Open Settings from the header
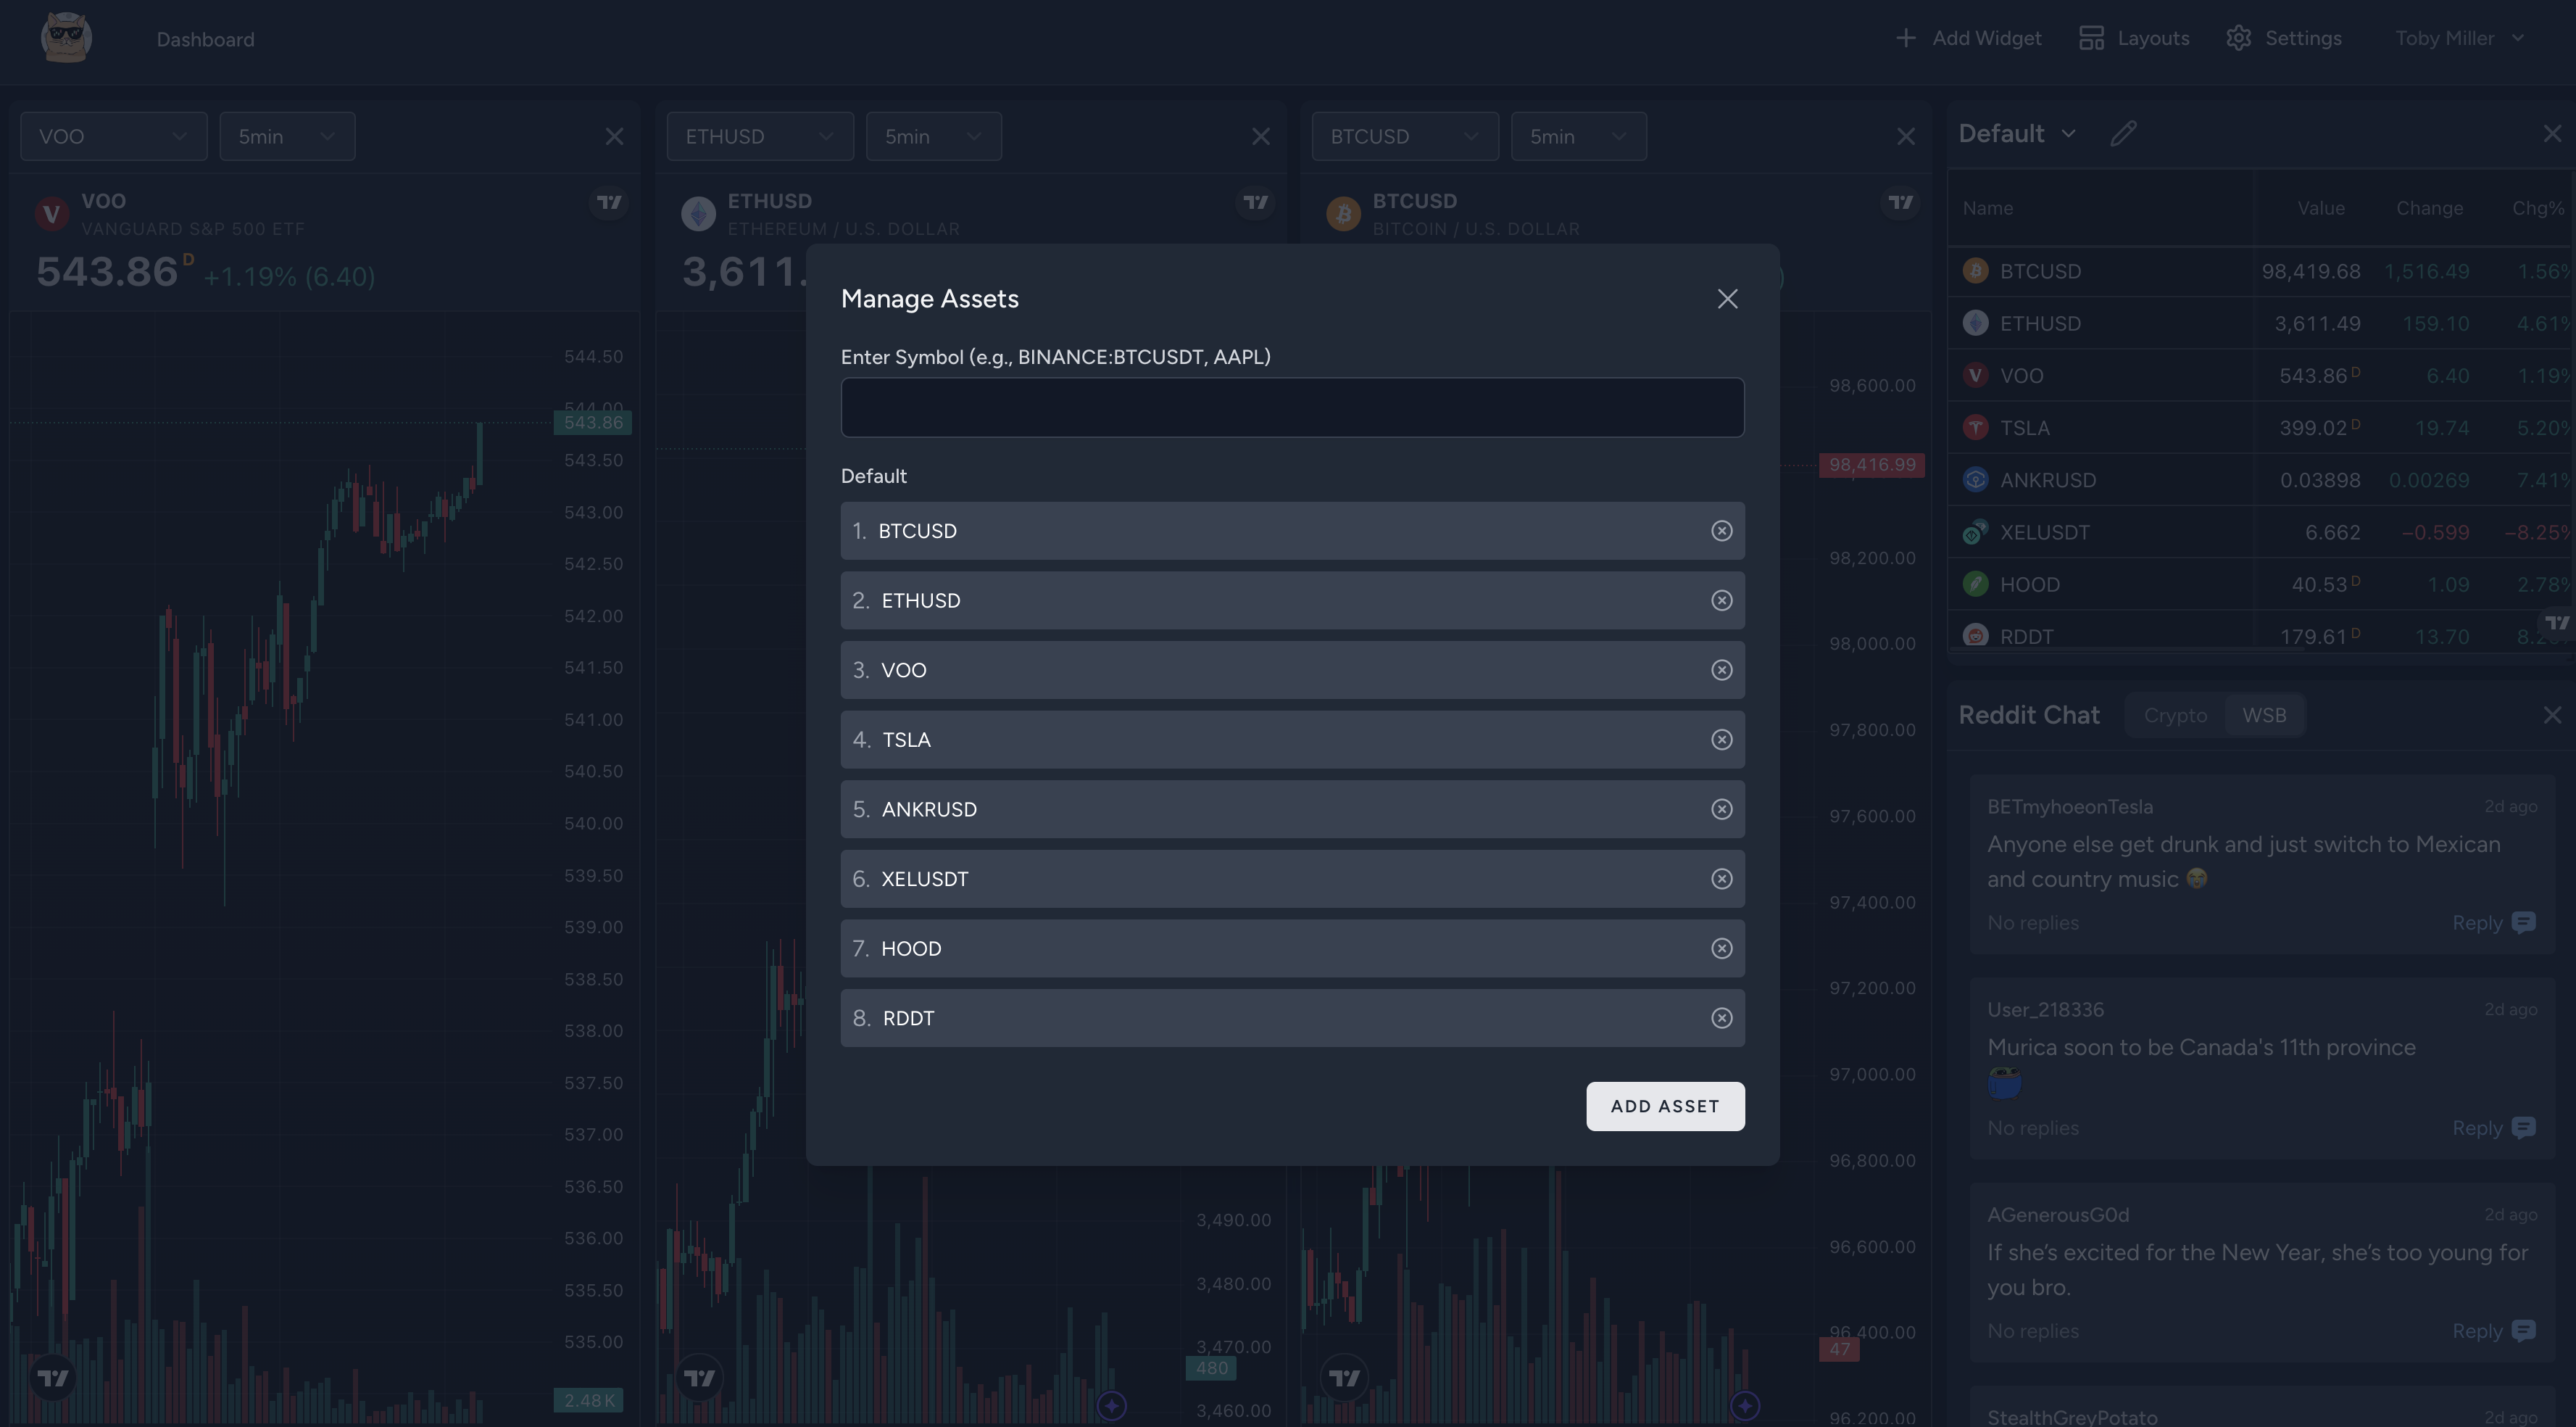This screenshot has width=2576, height=1427. click(x=2284, y=38)
